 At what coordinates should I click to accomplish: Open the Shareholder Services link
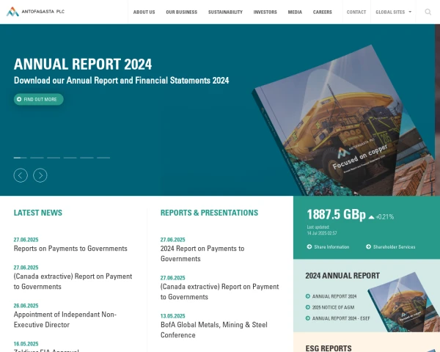[394, 246]
